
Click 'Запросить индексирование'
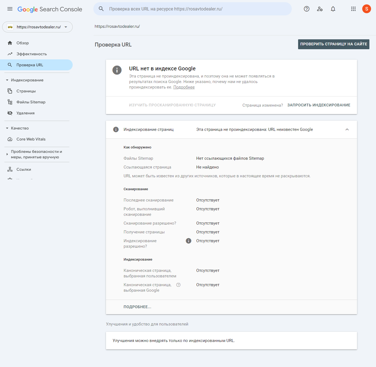pos(318,105)
